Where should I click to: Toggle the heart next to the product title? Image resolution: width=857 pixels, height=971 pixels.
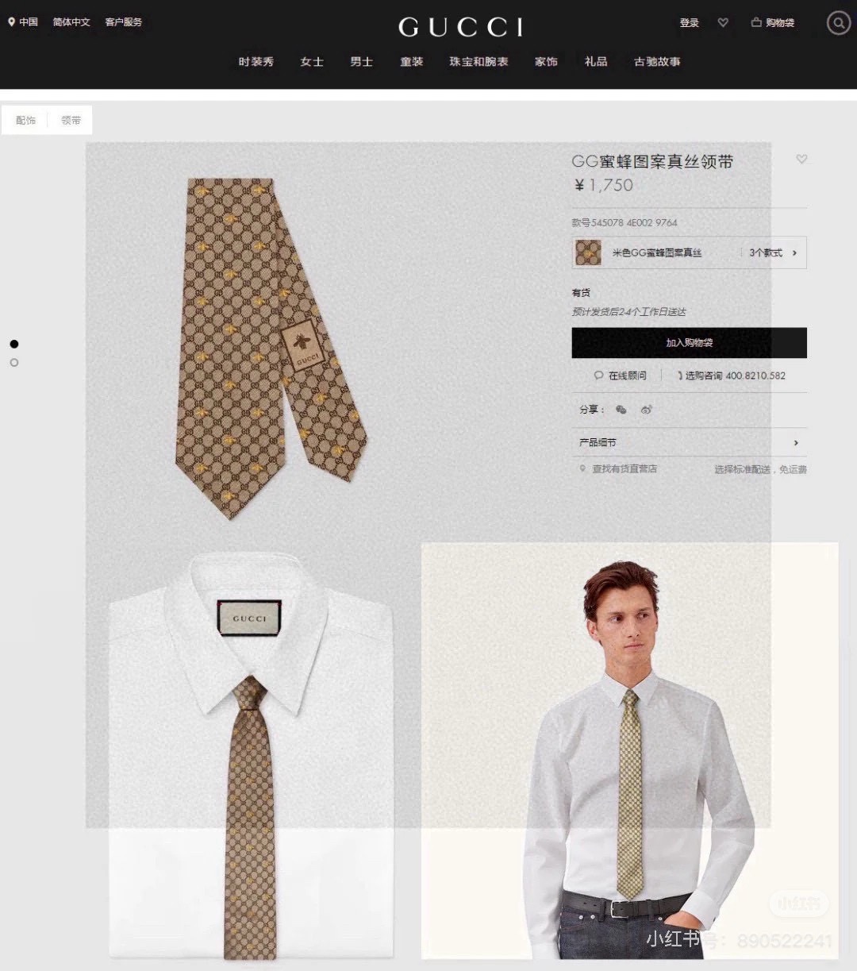point(801,160)
